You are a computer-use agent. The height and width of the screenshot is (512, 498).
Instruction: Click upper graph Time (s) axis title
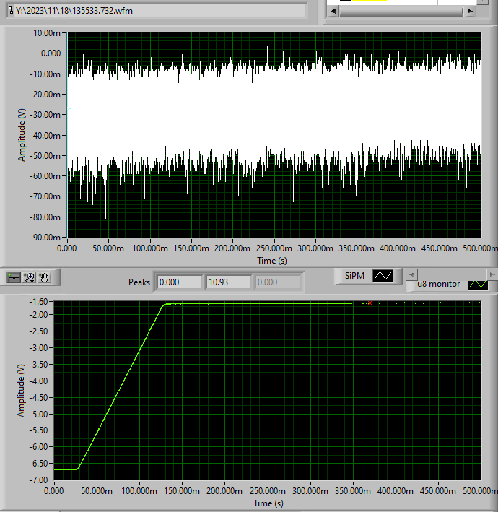272,261
